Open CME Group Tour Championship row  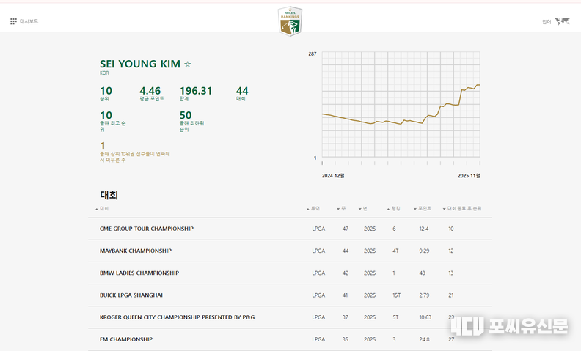click(147, 229)
